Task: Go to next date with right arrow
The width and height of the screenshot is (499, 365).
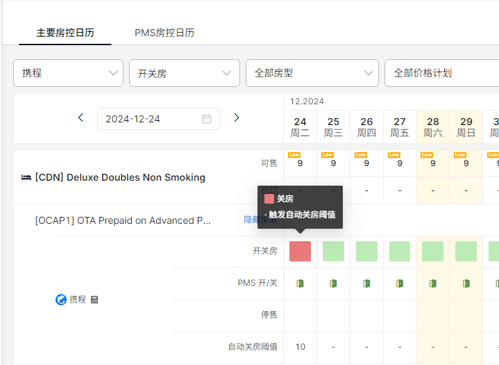Action: click(237, 117)
